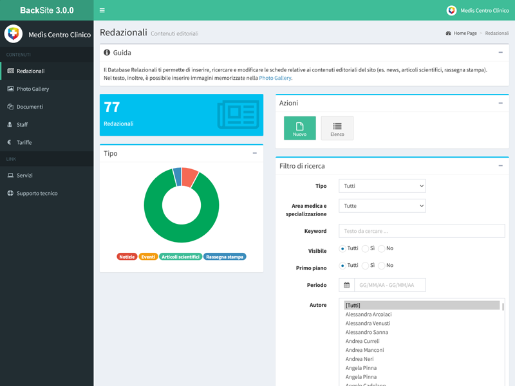Open the Medis Centro Clinico user menu
The image size is (515, 386).
tap(478, 10)
